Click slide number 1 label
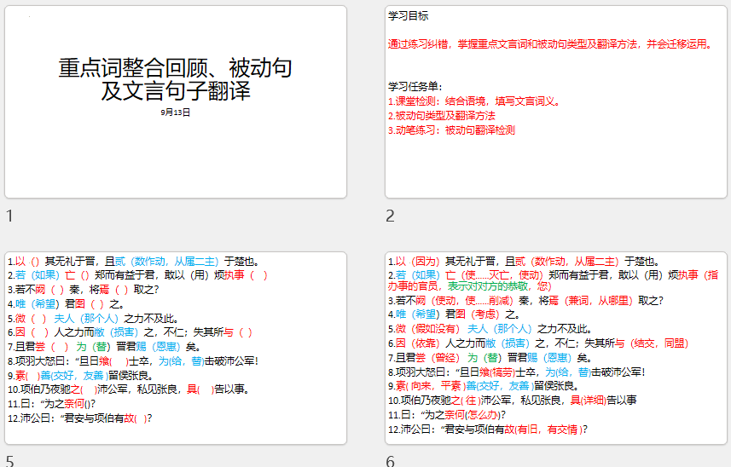731x467 pixels. coord(9,216)
